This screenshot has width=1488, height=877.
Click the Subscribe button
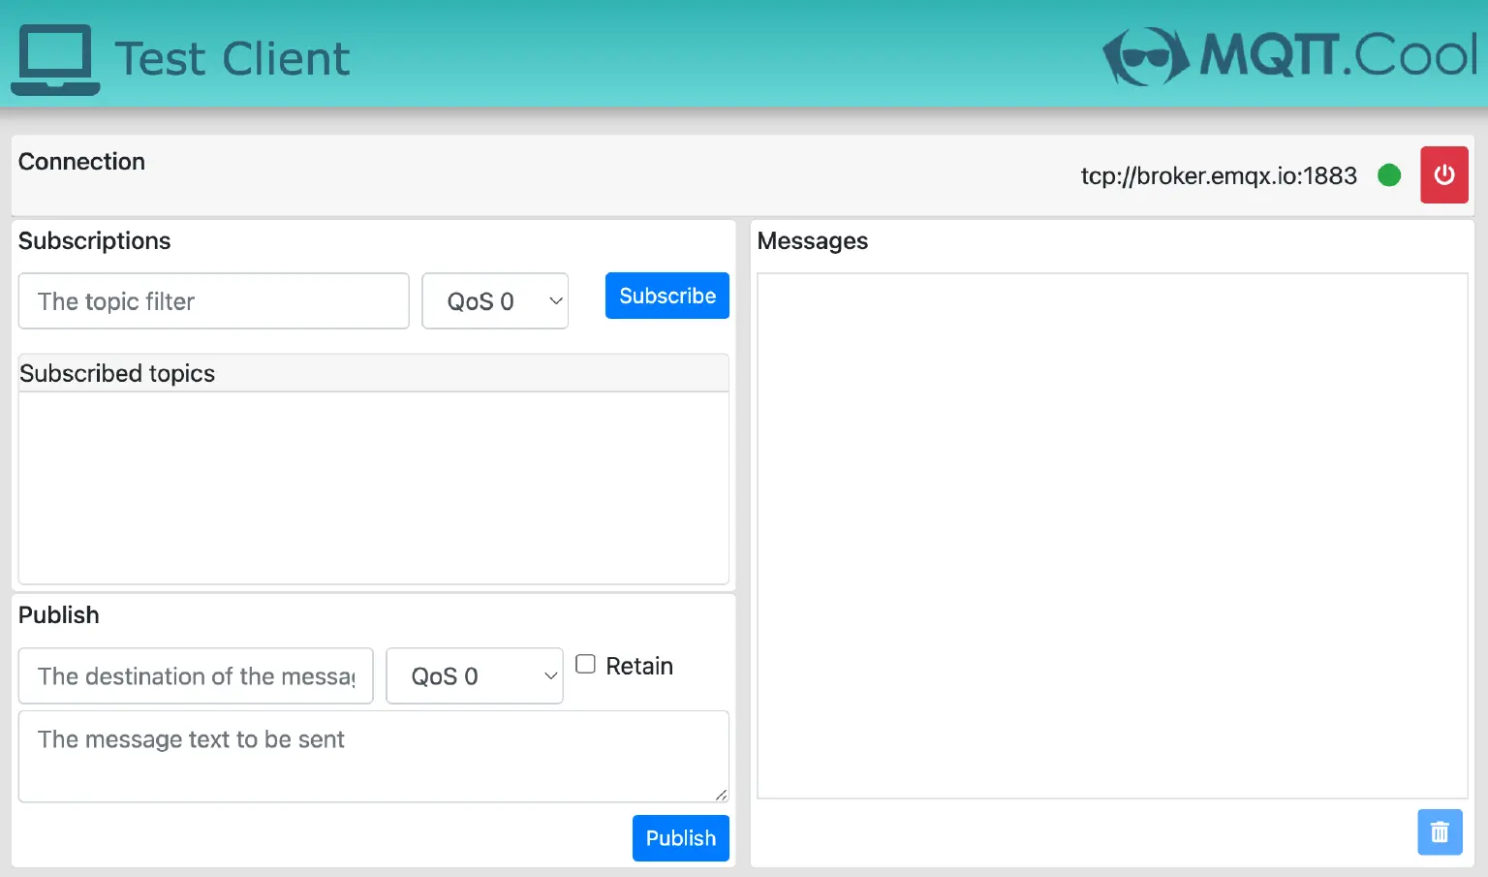pyautogui.click(x=666, y=296)
